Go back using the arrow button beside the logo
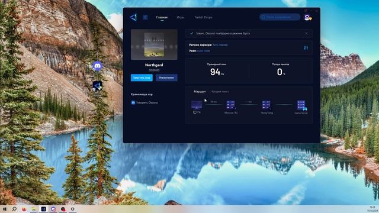 coord(145,17)
